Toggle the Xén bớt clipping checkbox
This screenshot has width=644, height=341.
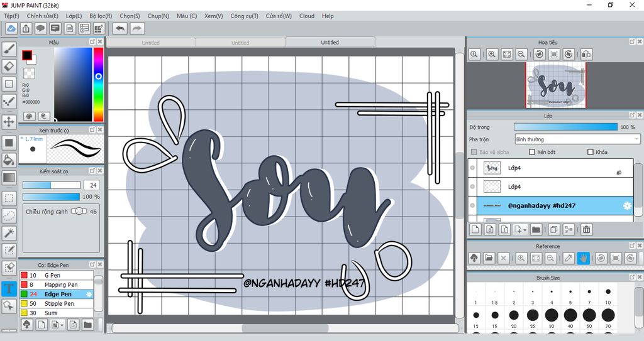(x=532, y=152)
